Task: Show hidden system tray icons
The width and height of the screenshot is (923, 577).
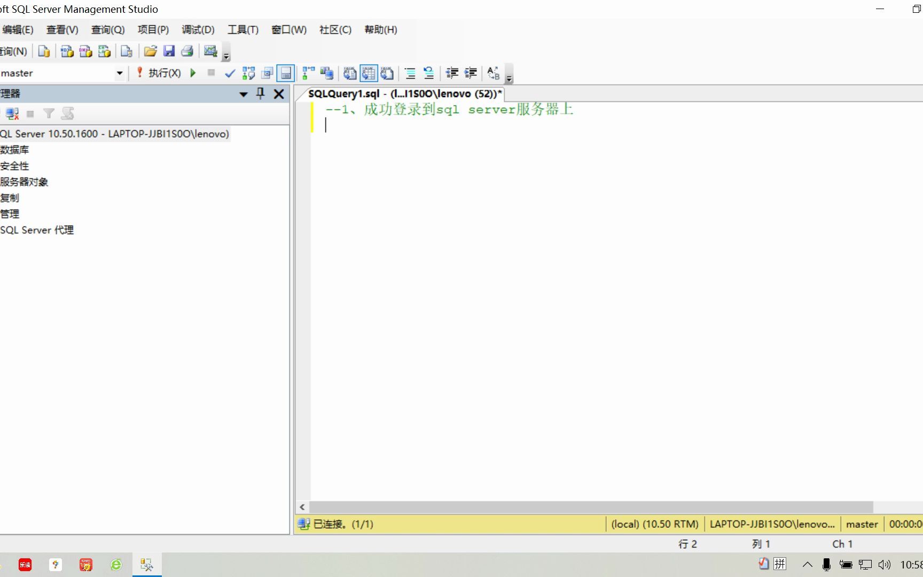Action: [808, 564]
